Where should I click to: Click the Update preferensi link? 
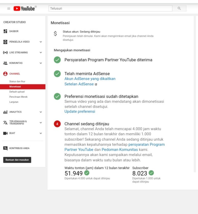[80, 112]
